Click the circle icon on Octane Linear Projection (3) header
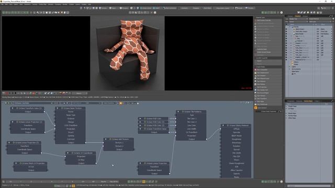The height and width of the screenshot is (188, 335). (14, 143)
